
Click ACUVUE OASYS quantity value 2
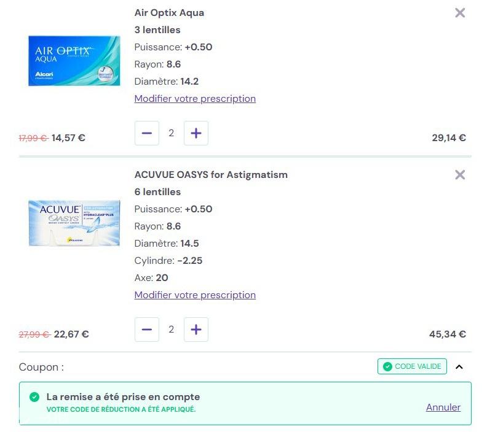pos(171,330)
